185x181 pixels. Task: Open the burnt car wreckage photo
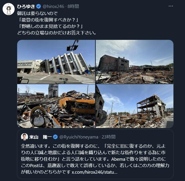(56, 106)
